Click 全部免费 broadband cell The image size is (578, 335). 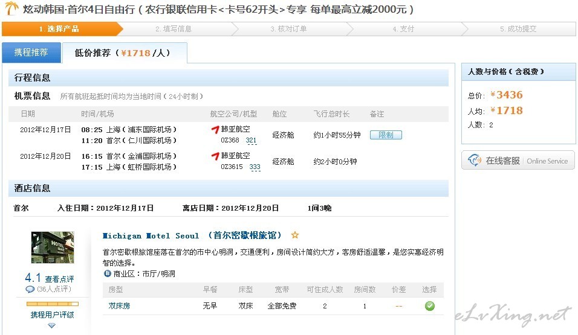pyautogui.click(x=282, y=306)
